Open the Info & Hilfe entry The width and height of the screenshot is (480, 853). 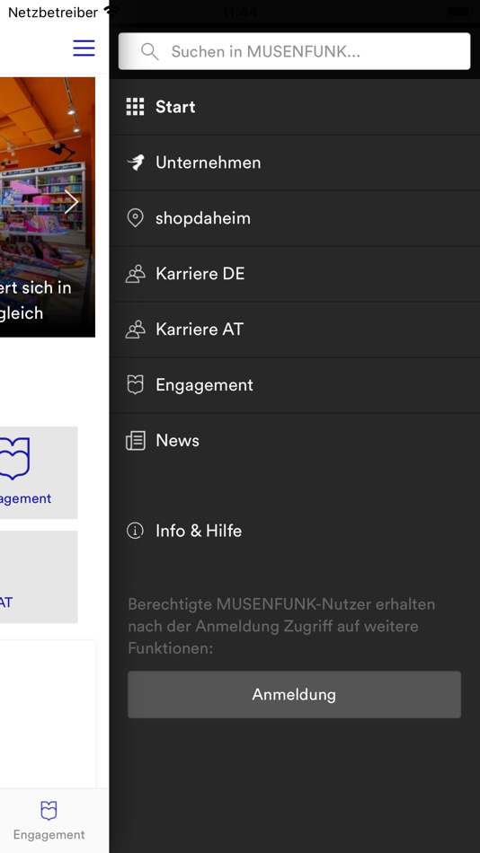tap(295, 531)
